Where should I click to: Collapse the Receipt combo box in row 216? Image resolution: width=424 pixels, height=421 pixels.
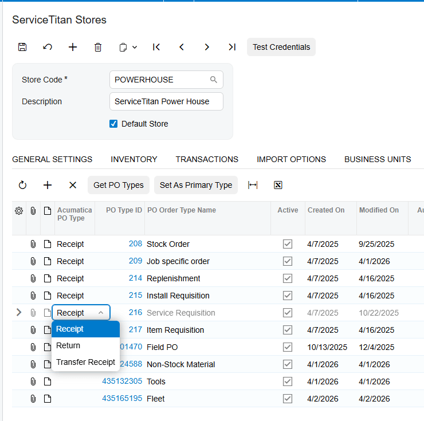pyautogui.click(x=101, y=313)
